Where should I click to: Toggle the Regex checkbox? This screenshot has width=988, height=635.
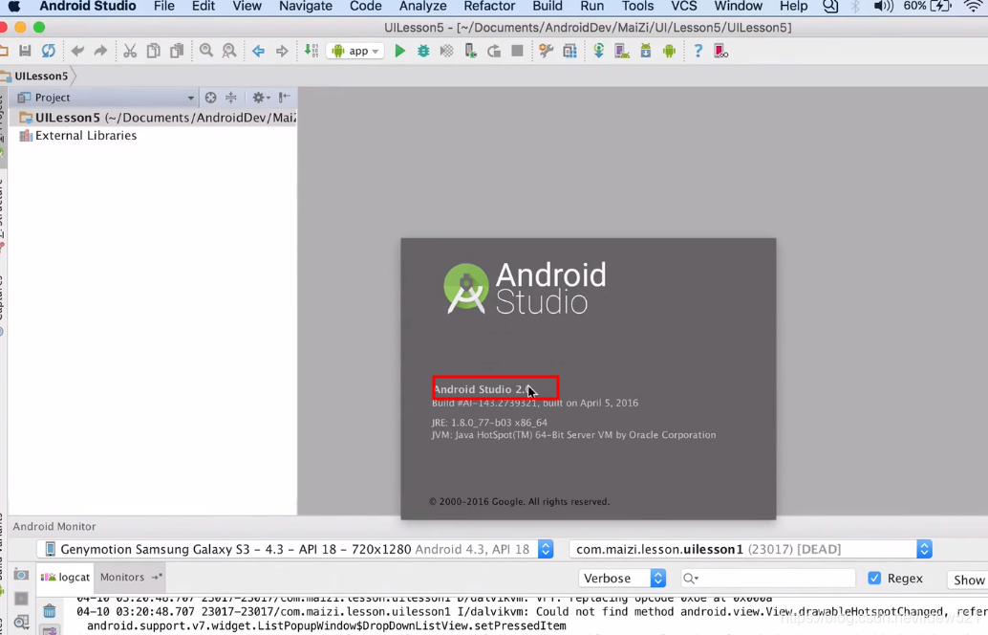(874, 578)
